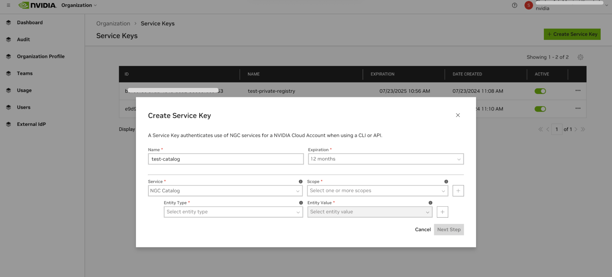Open Usage in the sidebar
This screenshot has width=612, height=277.
(x=24, y=90)
